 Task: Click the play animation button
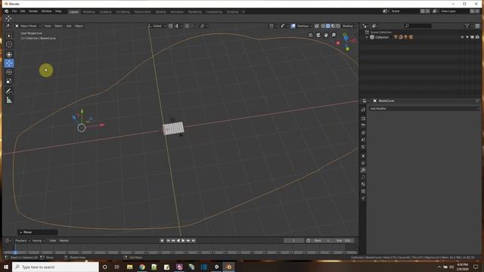pos(183,240)
